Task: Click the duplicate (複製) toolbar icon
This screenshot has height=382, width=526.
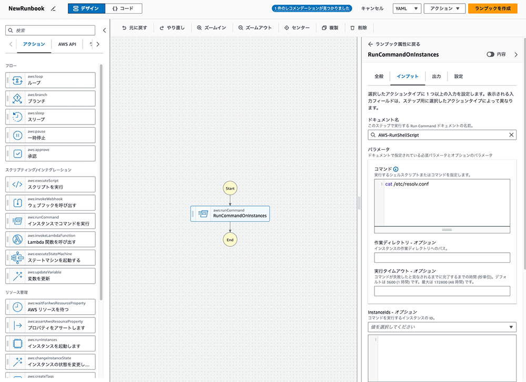Action: 324,28
